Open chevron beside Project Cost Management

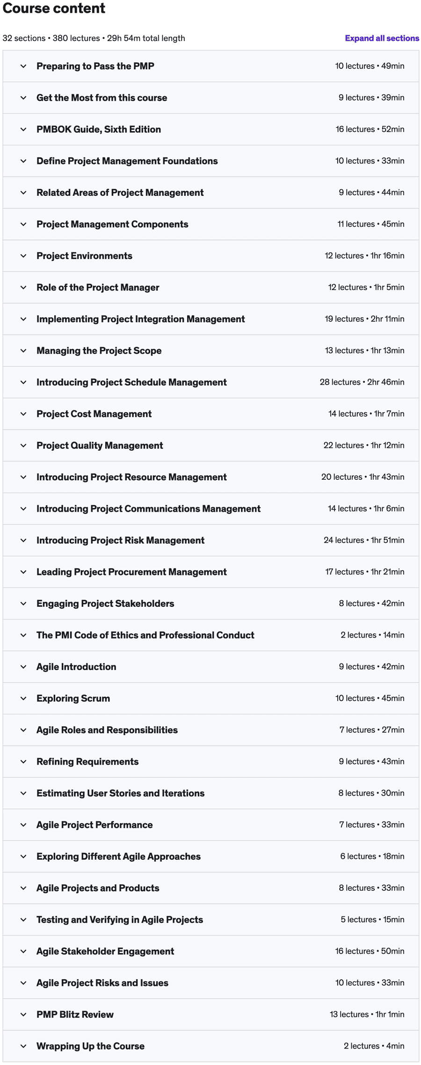click(x=23, y=414)
